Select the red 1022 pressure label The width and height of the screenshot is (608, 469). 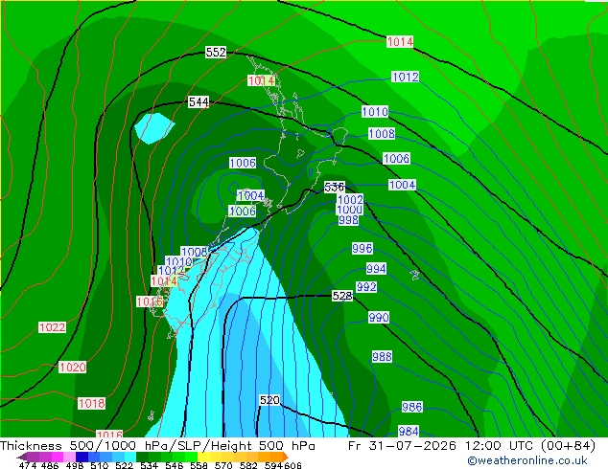(x=53, y=327)
